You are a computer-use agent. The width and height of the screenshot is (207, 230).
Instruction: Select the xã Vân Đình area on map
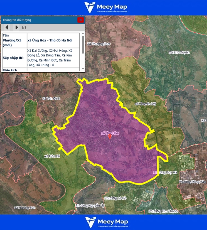point(51,99)
